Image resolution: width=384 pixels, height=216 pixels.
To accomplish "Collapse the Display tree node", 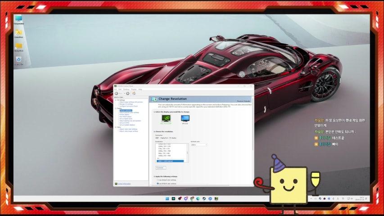I will tap(115, 108).
